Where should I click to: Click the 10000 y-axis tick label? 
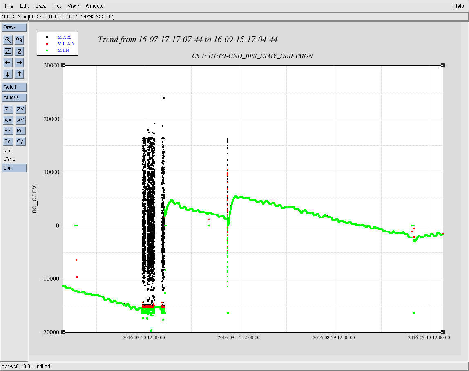point(51,172)
